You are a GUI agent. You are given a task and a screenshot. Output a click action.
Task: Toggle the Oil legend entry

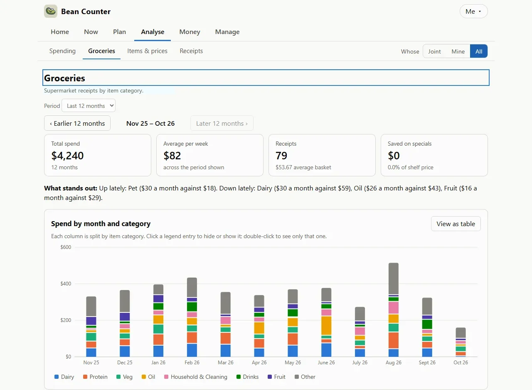[148, 377]
